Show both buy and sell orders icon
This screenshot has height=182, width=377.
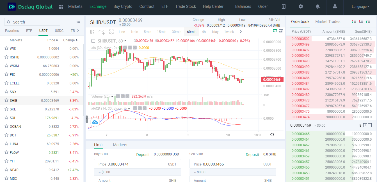tap(354, 22)
